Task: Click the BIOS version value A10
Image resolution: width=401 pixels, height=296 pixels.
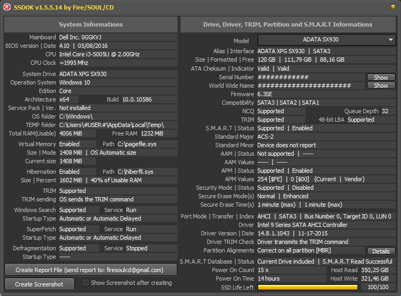Action: pyautogui.click(x=64, y=46)
